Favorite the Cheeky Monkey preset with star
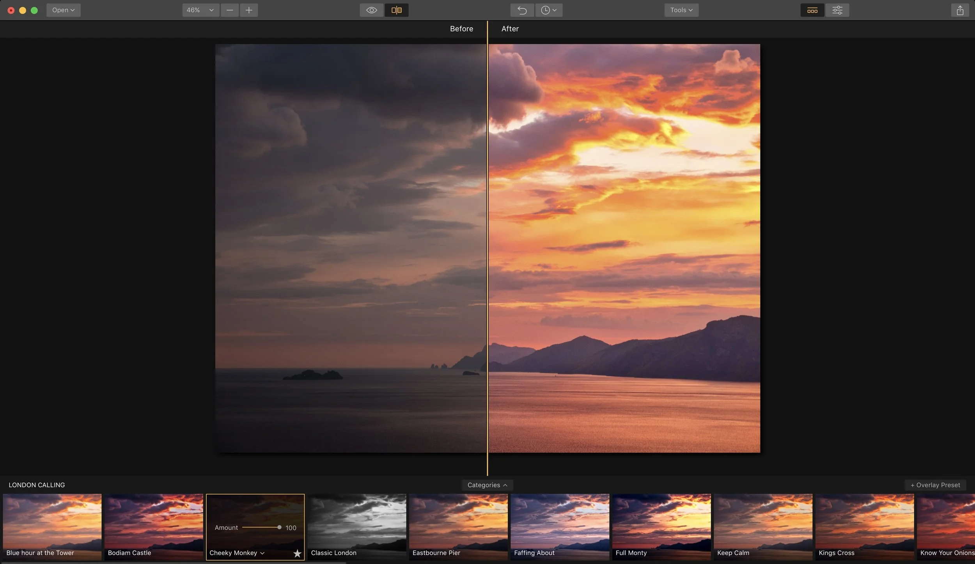Screen dimensions: 975x564 tap(297, 553)
